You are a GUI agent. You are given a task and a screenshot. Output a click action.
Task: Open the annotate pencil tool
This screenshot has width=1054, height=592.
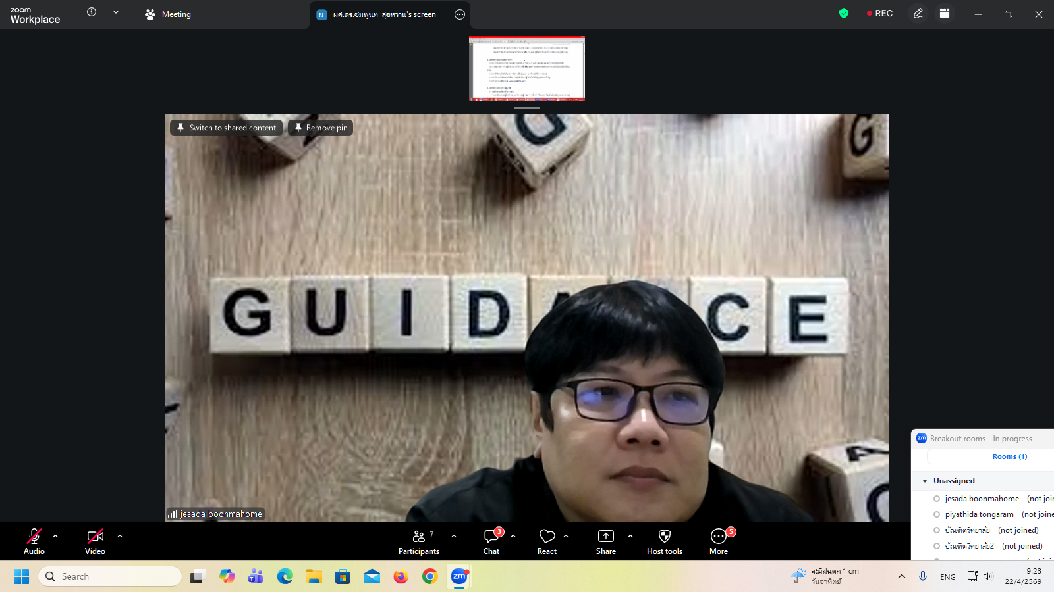pos(918,14)
